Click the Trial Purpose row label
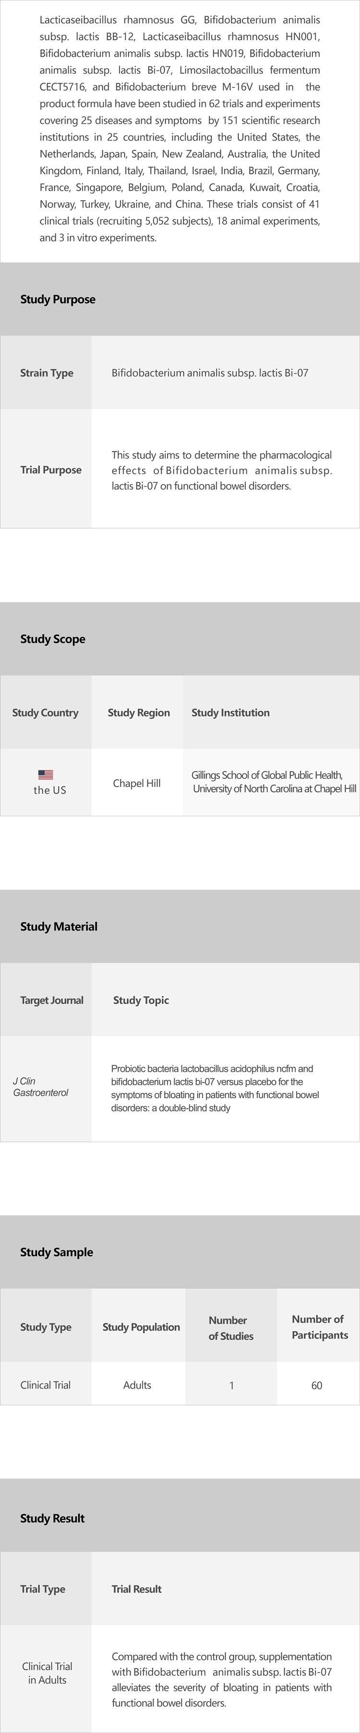The height and width of the screenshot is (1733, 360). pos(50,470)
